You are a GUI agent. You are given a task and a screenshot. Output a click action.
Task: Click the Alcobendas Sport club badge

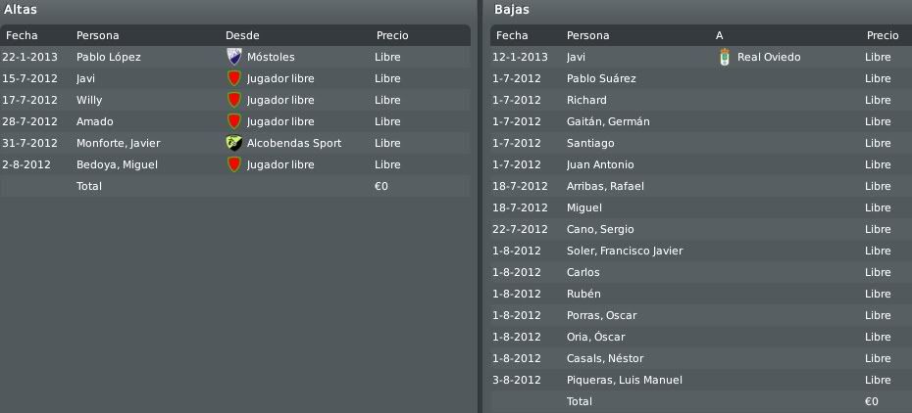coord(233,143)
